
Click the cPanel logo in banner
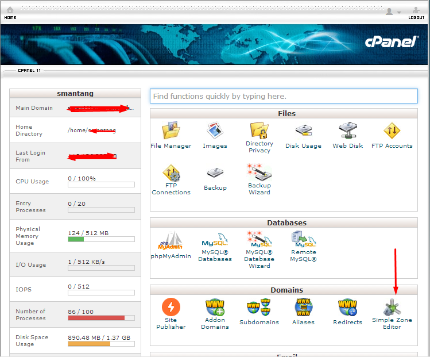coord(392,42)
